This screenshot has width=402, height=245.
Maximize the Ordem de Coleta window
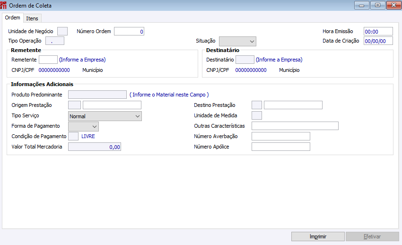point(378,5)
